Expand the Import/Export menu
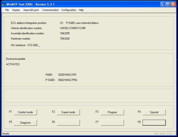178x137 pixels. pos(31,10)
